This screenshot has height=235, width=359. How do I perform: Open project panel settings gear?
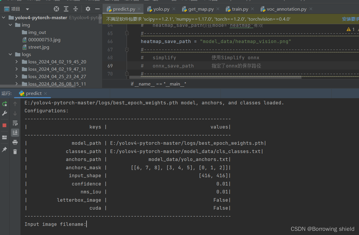coord(88,9)
